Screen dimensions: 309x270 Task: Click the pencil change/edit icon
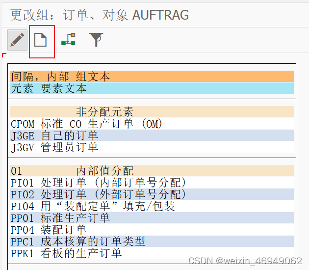click(17, 40)
